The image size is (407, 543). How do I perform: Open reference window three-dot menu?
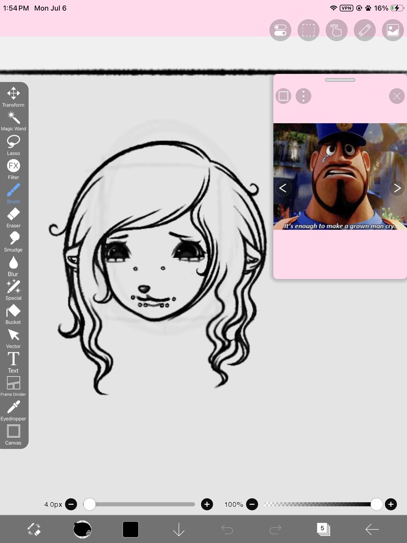tap(303, 96)
